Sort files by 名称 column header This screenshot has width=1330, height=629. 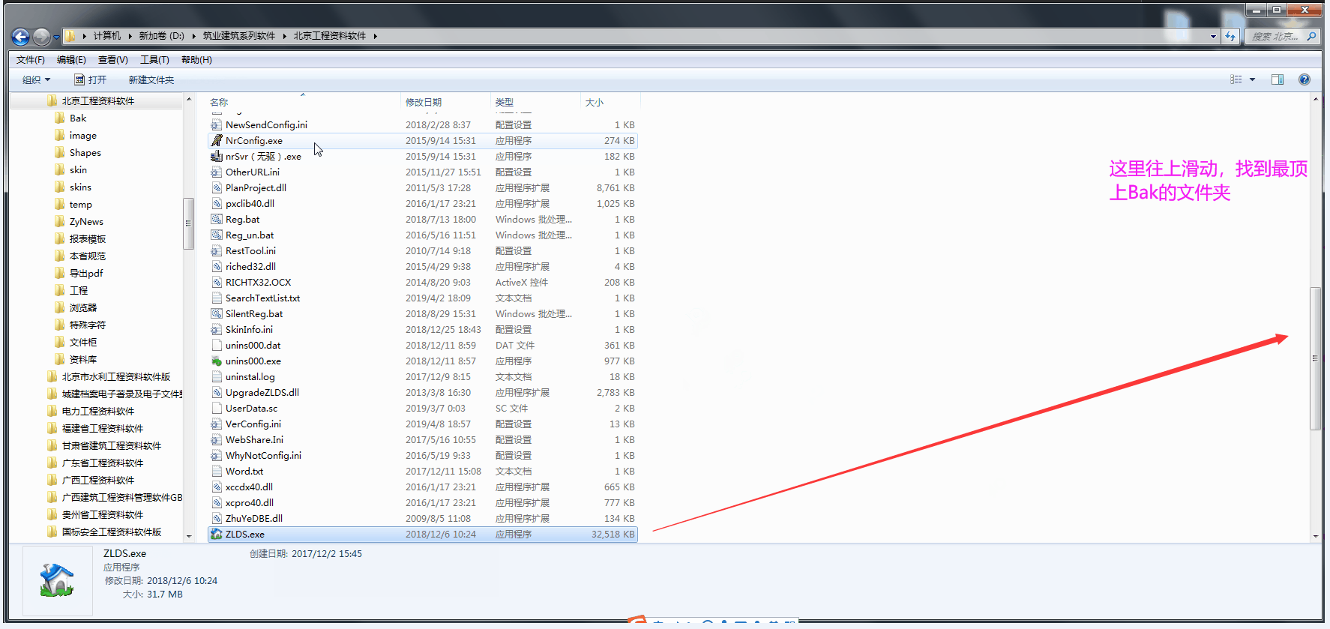[x=304, y=103]
